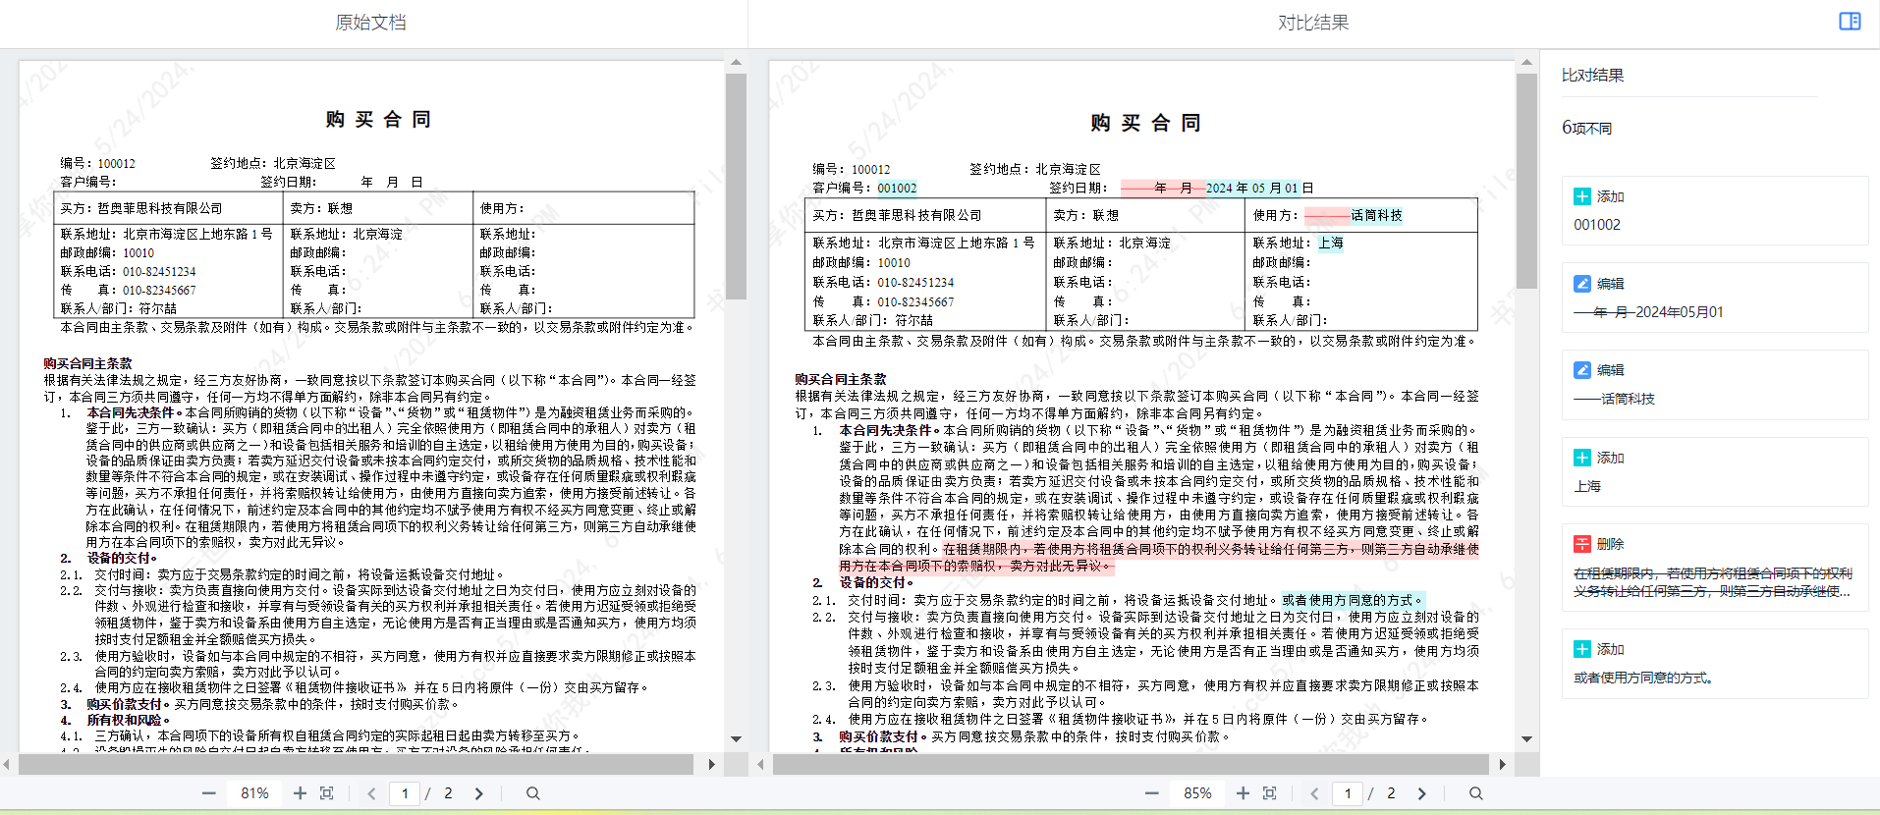Search within the comparison result
The image size is (1880, 815).
[x=1475, y=793]
